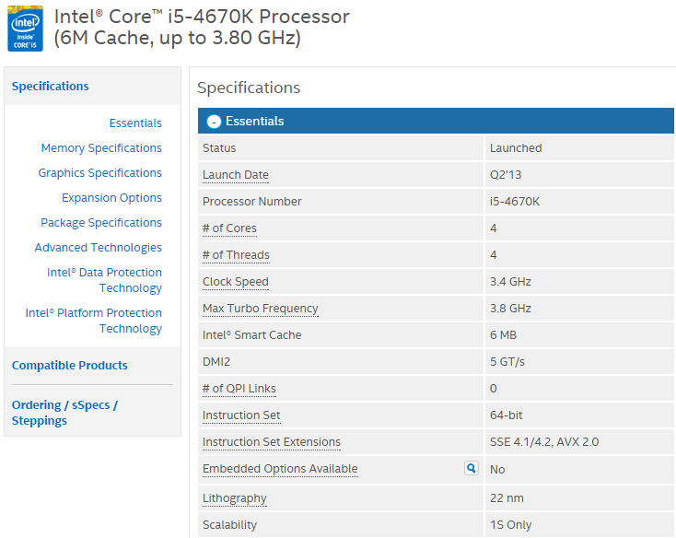
Task: Open the Expansion Options link
Action: (x=111, y=198)
